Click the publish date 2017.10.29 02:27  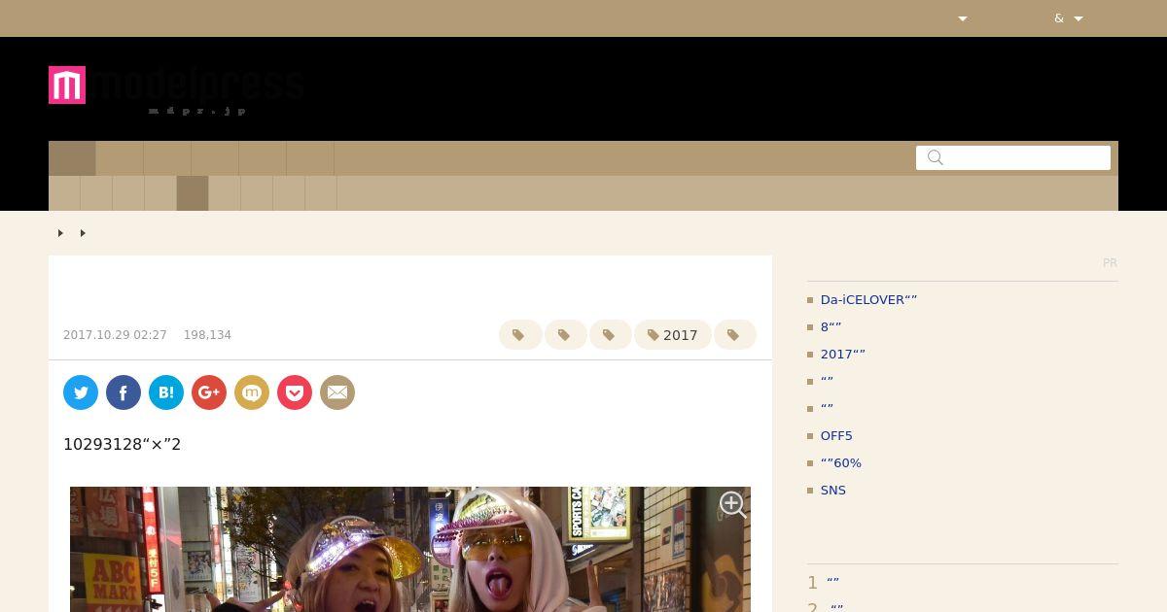point(115,335)
